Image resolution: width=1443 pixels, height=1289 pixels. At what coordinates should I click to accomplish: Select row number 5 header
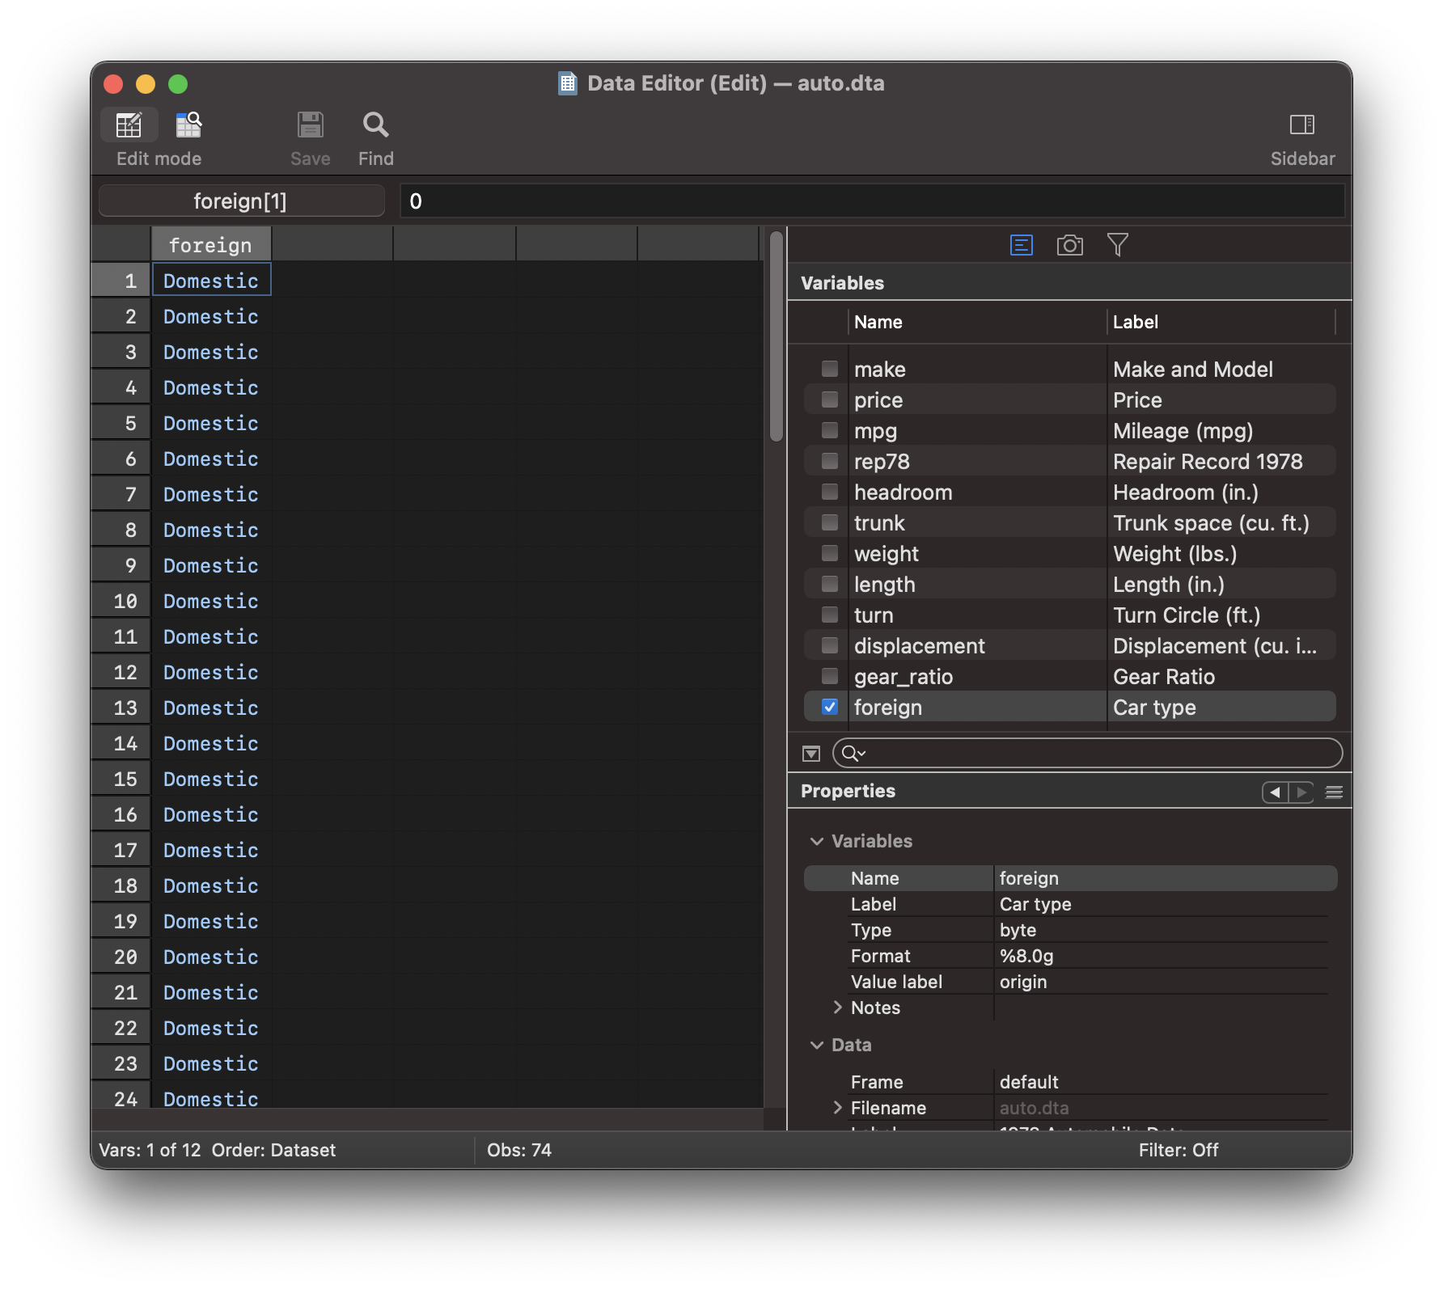coord(121,423)
